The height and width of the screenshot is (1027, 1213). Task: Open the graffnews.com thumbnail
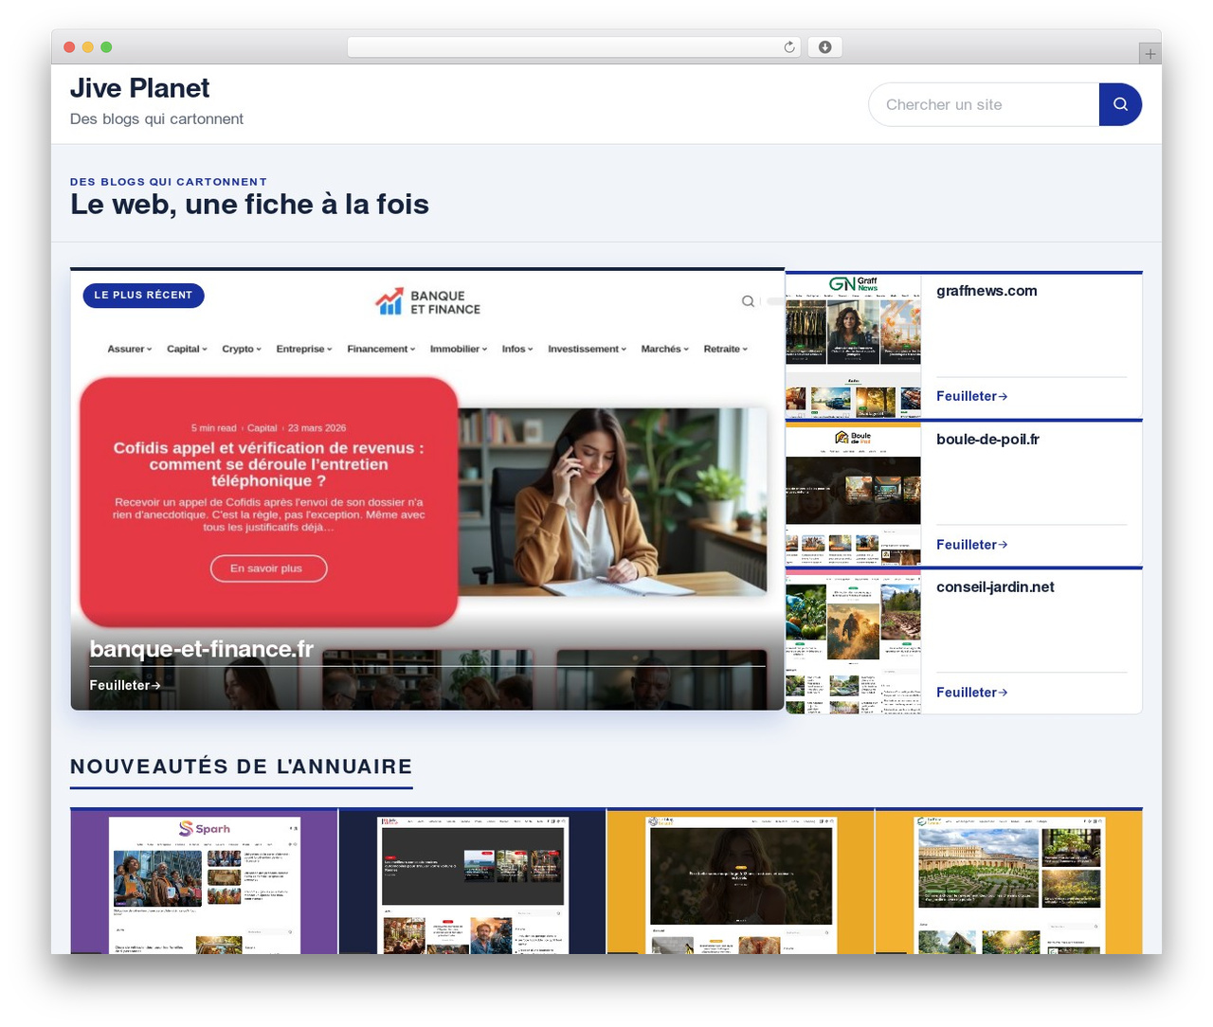tap(853, 347)
